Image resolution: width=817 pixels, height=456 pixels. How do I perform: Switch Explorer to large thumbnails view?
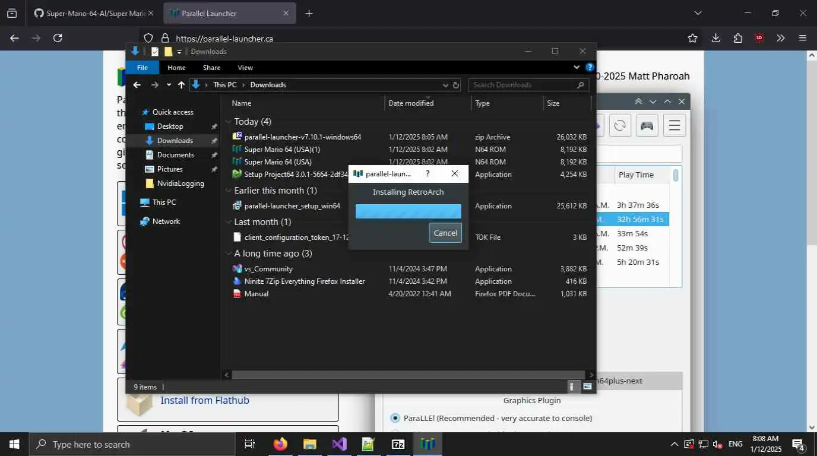pyautogui.click(x=587, y=387)
